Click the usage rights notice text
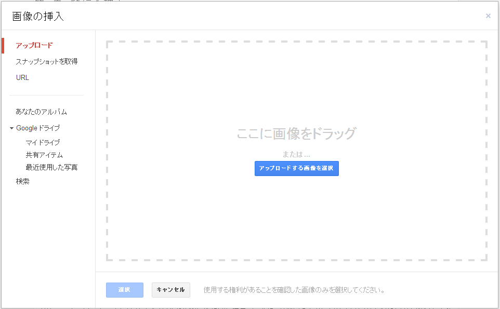 (294, 290)
